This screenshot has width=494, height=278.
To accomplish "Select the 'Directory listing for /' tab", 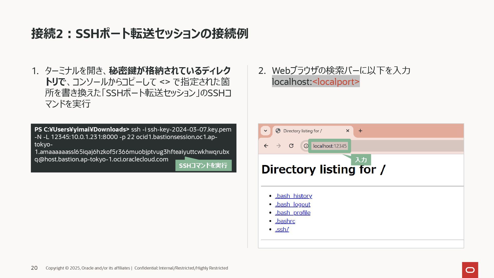I will [x=313, y=131].
